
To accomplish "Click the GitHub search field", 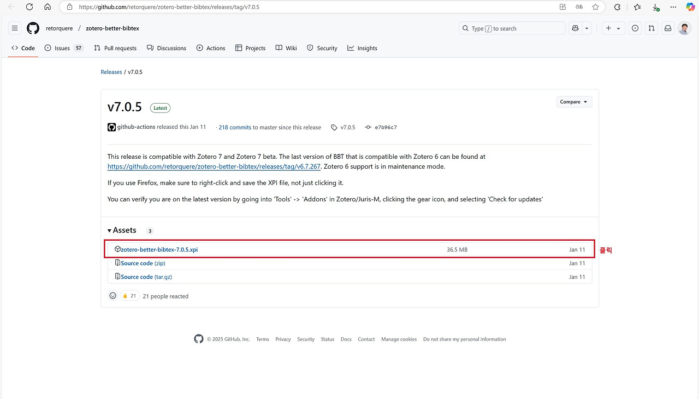I will 512,28.
